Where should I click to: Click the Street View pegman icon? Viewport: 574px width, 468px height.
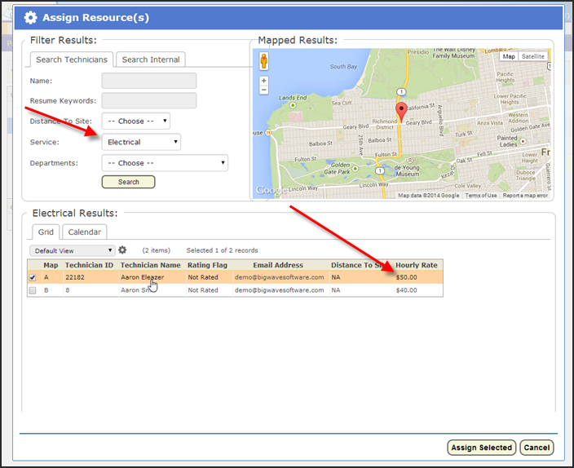coord(263,61)
